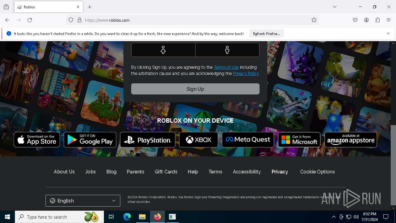Open the Save to Pocket icon

pos(355,20)
